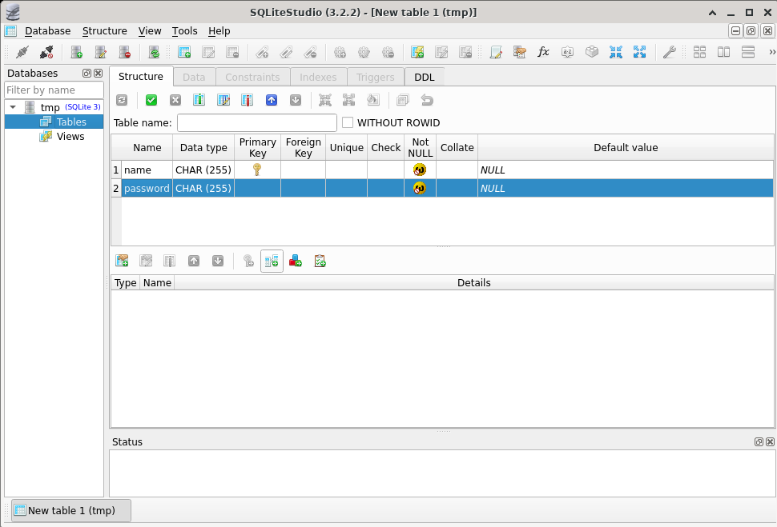Click the primary key icon of name column
Image resolution: width=777 pixels, height=527 pixels.
256,170
